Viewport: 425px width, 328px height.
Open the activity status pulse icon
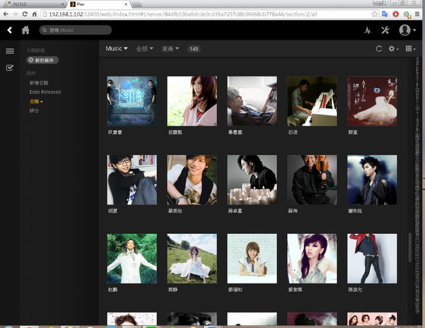click(x=367, y=30)
